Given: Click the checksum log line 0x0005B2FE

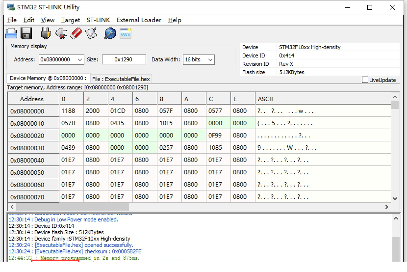Looking at the screenshot, I should tap(75, 251).
